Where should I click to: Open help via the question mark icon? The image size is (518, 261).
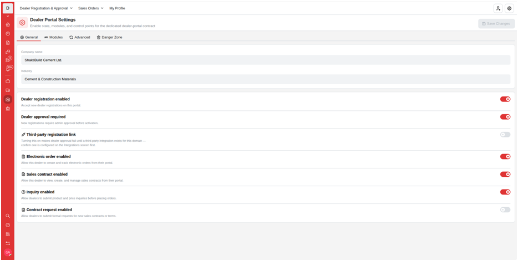click(x=8, y=225)
